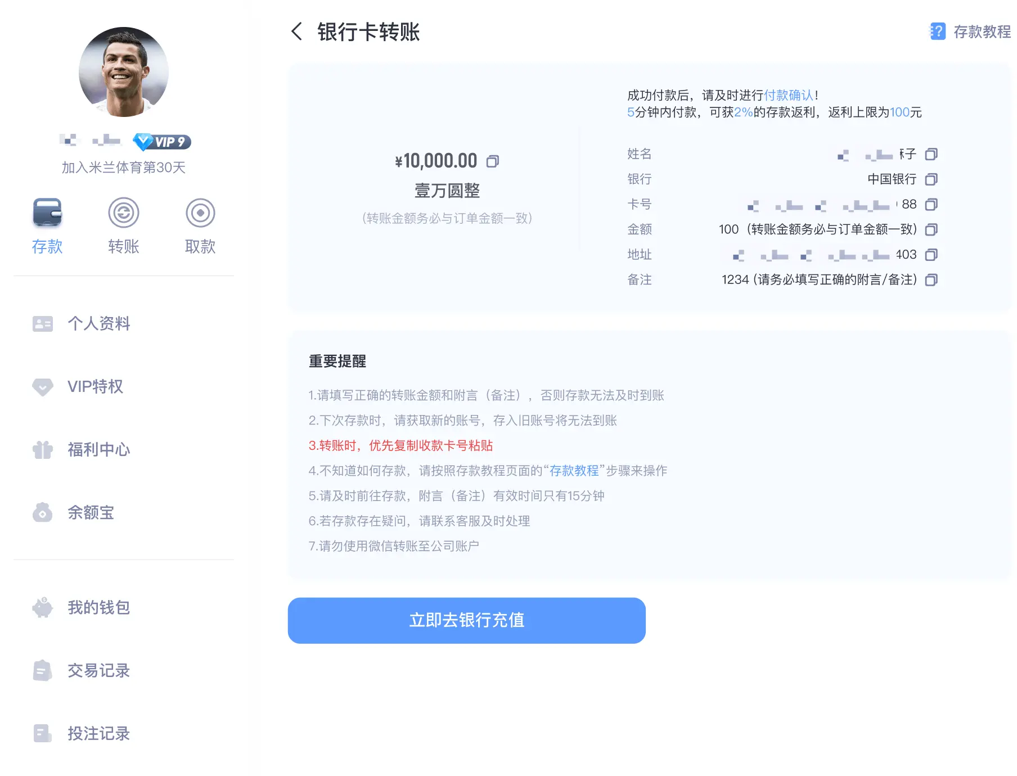Open the VIP特权 privileges page
The height and width of the screenshot is (776, 1017).
95,386
